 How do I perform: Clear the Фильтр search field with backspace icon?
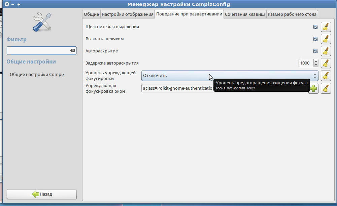73,50
